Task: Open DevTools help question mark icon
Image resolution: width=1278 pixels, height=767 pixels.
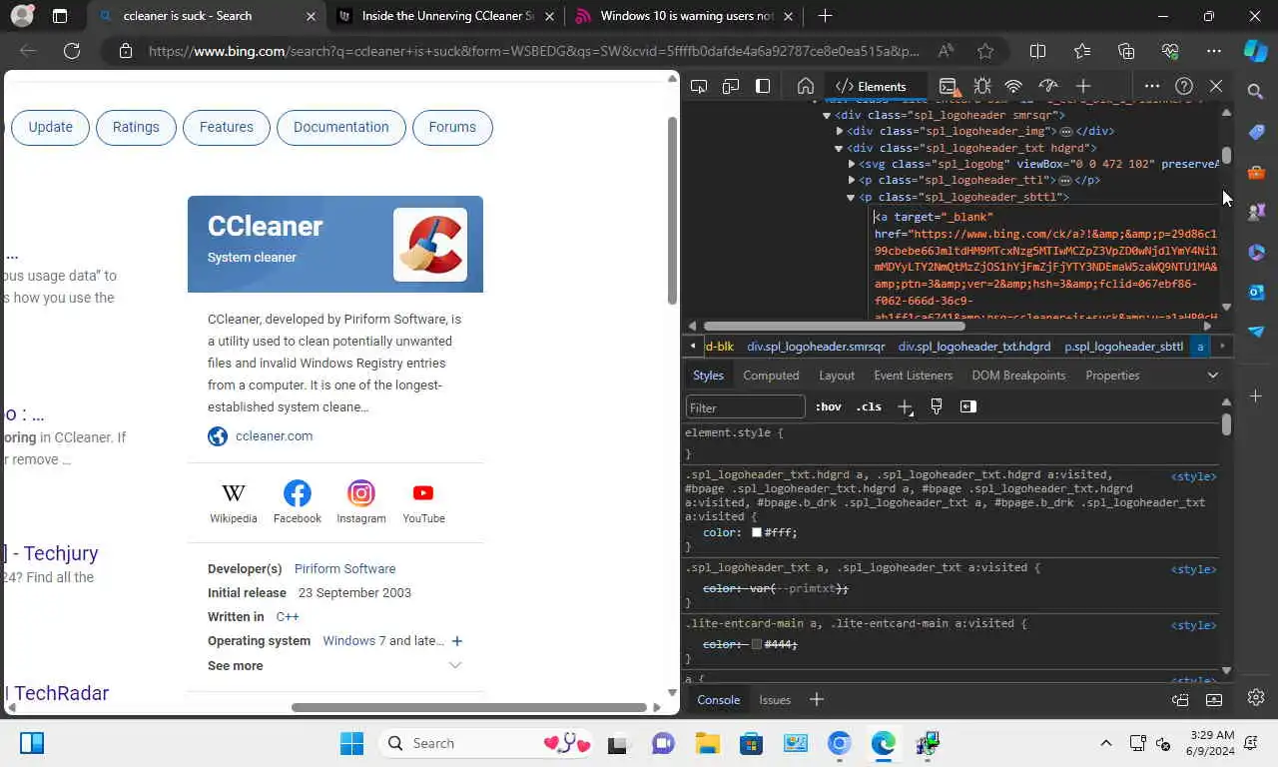Action: tap(1184, 86)
